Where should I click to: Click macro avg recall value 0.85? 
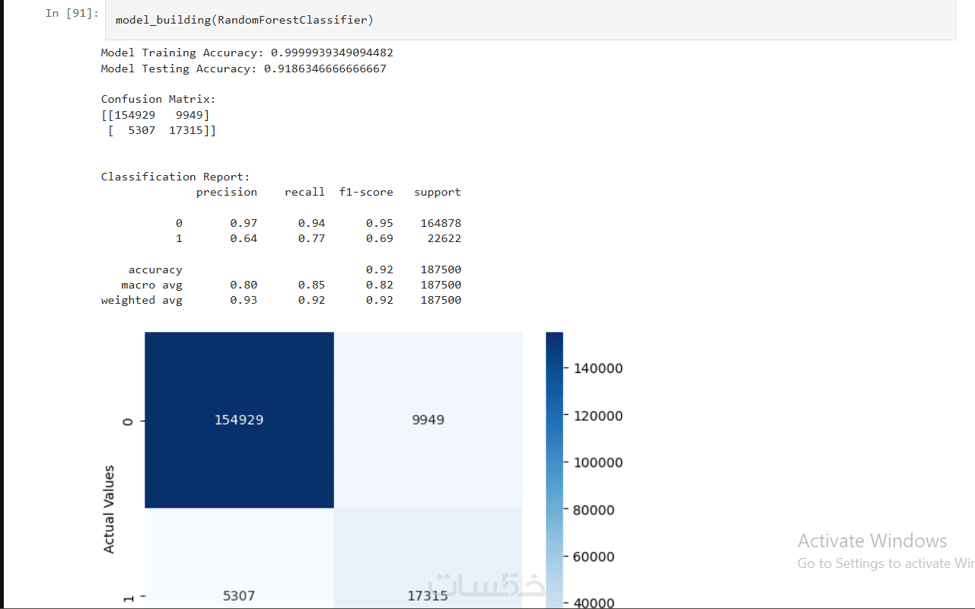311,285
